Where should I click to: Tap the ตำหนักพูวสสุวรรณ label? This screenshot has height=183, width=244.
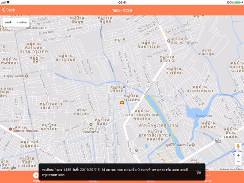click(158, 126)
